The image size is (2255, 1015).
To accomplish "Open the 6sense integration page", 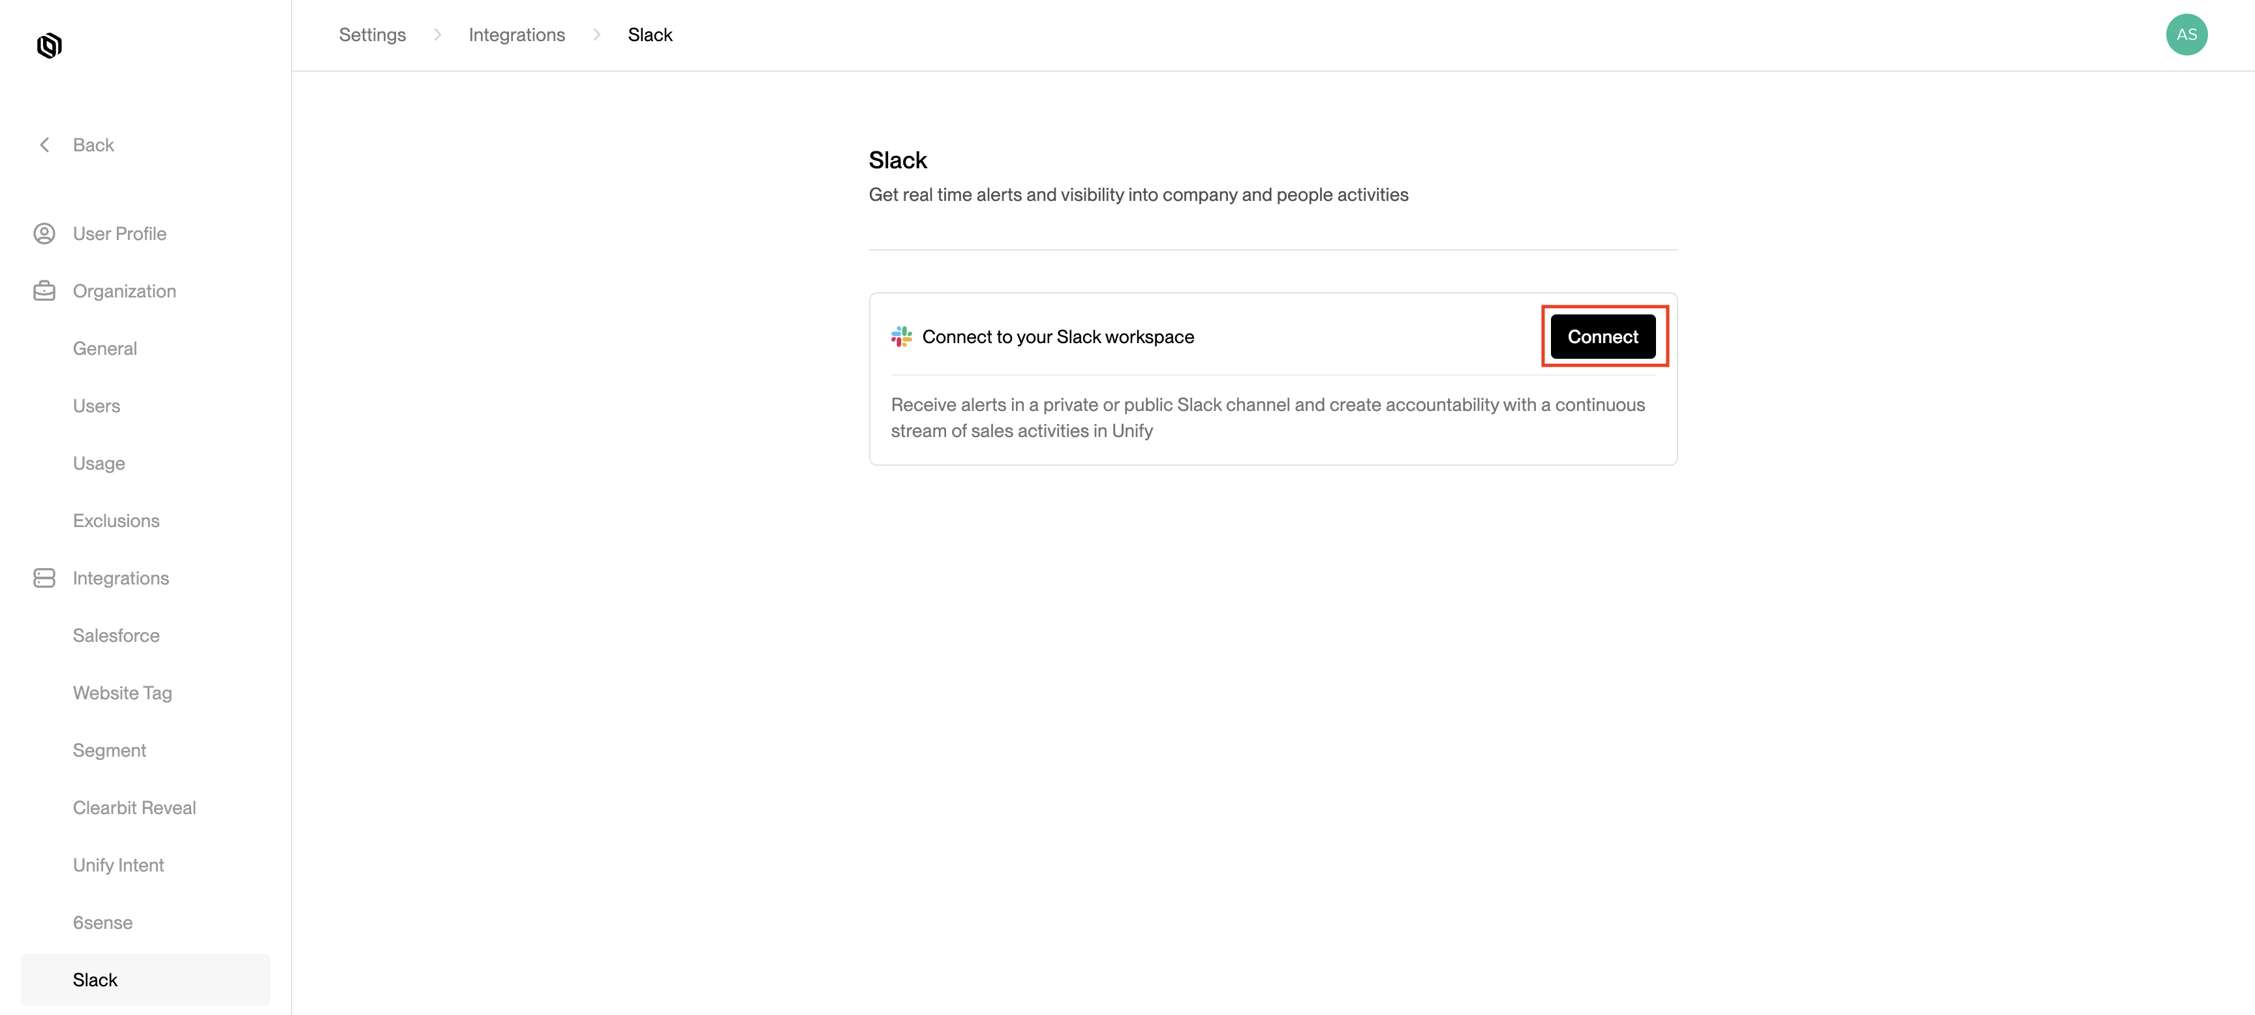I will tap(102, 922).
